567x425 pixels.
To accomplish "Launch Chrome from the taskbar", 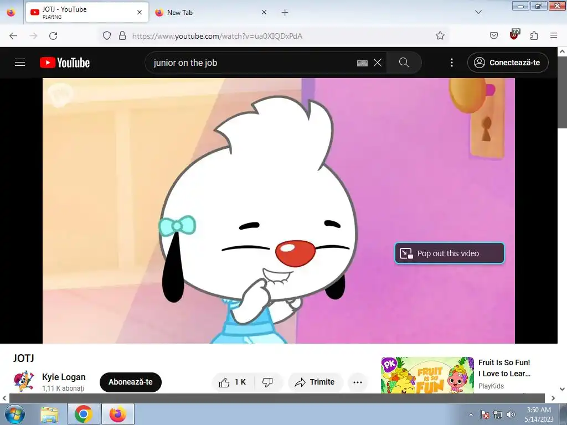I will pos(84,414).
